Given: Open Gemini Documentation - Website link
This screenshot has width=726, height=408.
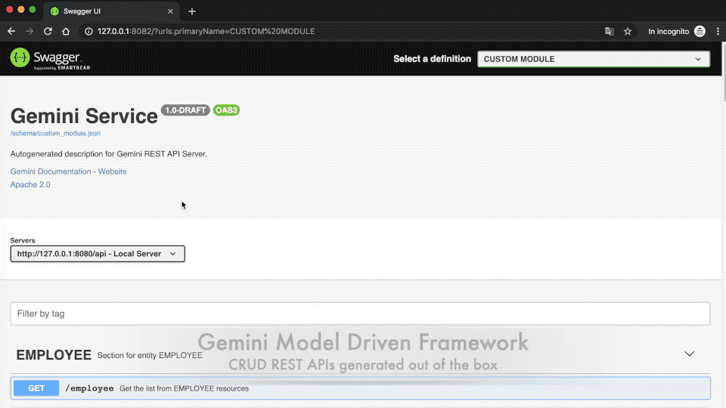Looking at the screenshot, I should click(x=69, y=172).
